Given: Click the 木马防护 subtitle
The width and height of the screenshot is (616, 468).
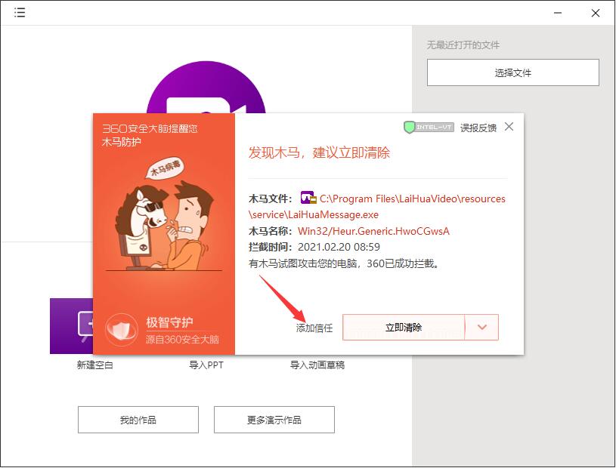Looking at the screenshot, I should pos(122,142).
